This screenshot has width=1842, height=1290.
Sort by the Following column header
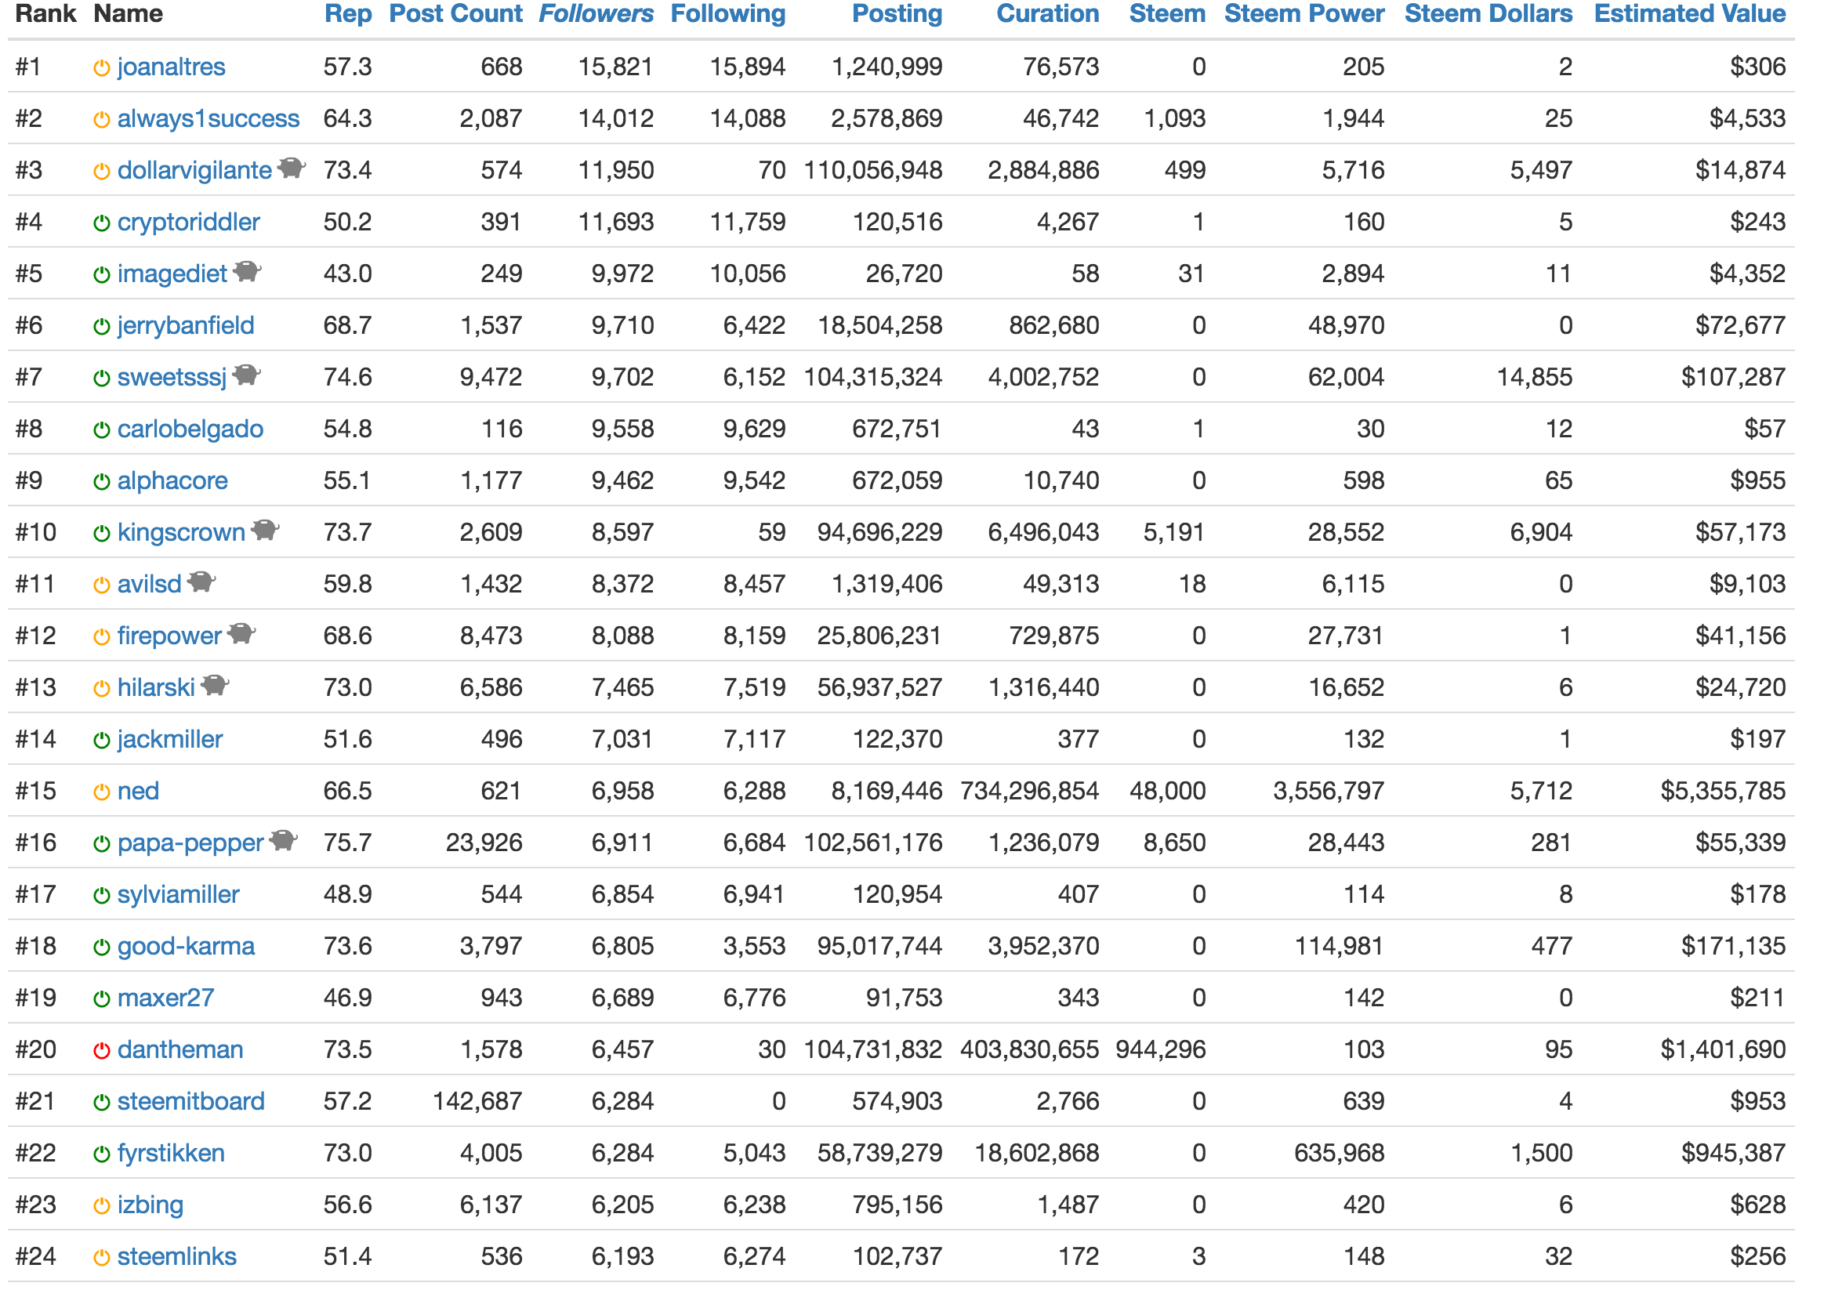click(x=728, y=14)
